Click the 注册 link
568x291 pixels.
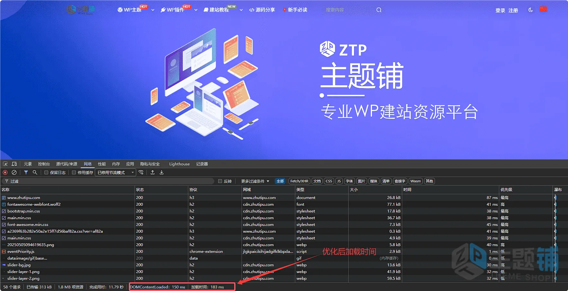(x=513, y=10)
